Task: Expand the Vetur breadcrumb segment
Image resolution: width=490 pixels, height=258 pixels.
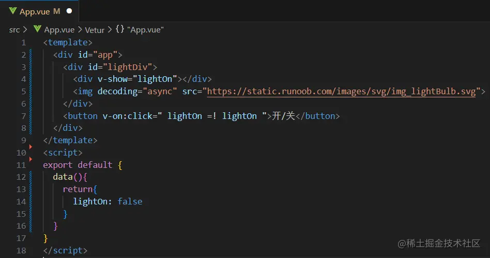Action: click(95, 30)
